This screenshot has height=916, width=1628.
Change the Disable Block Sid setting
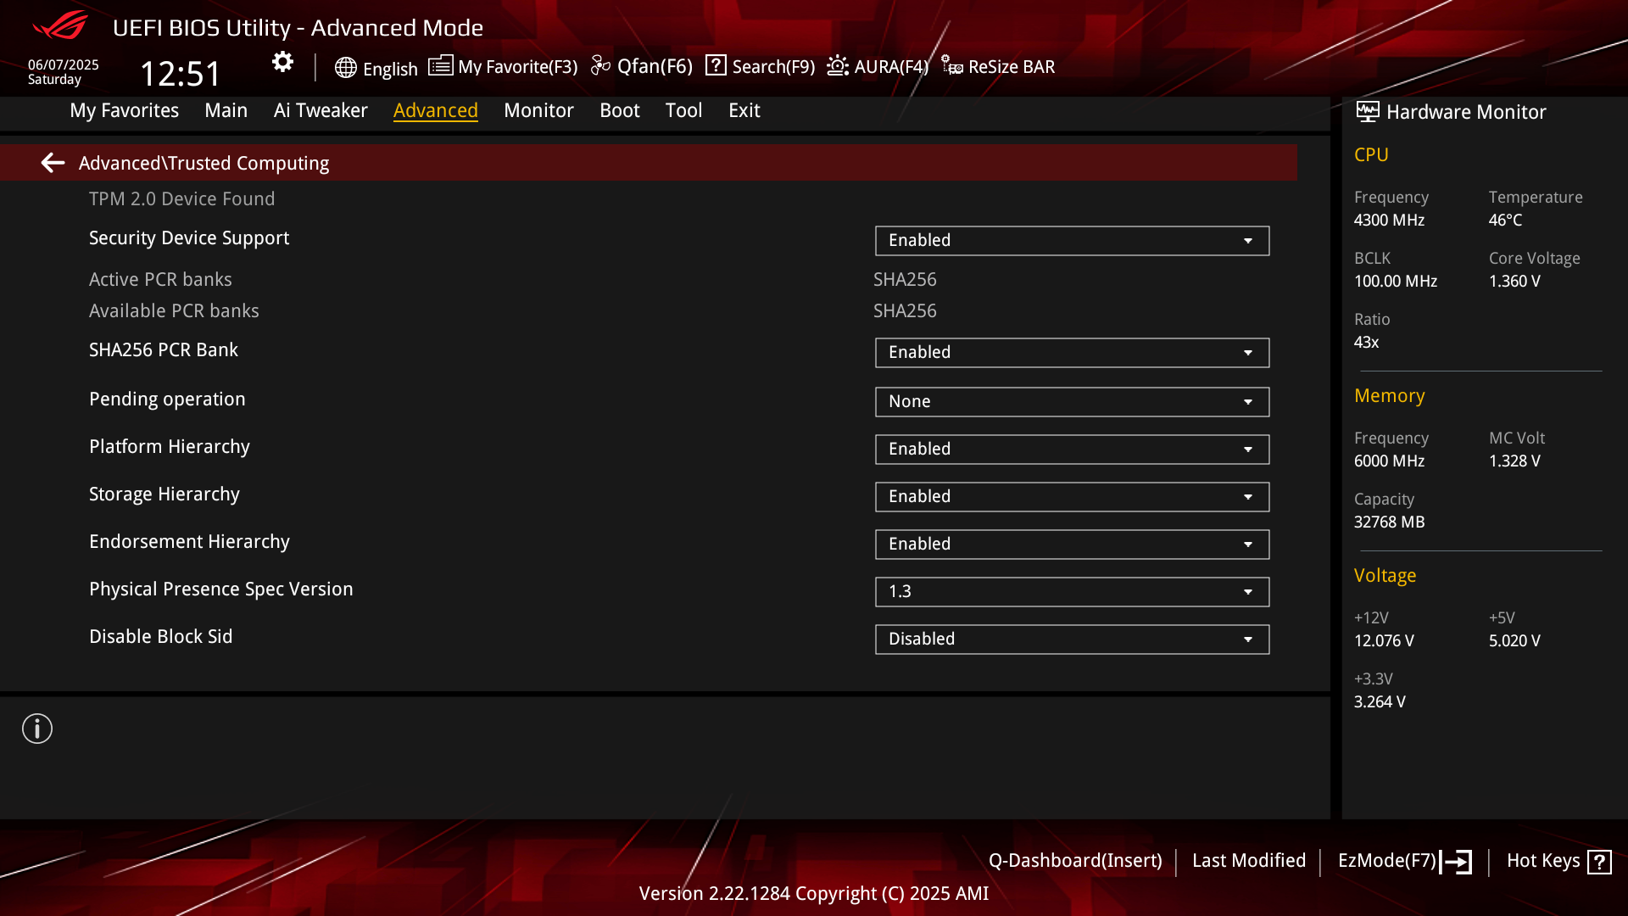[x=1072, y=640]
